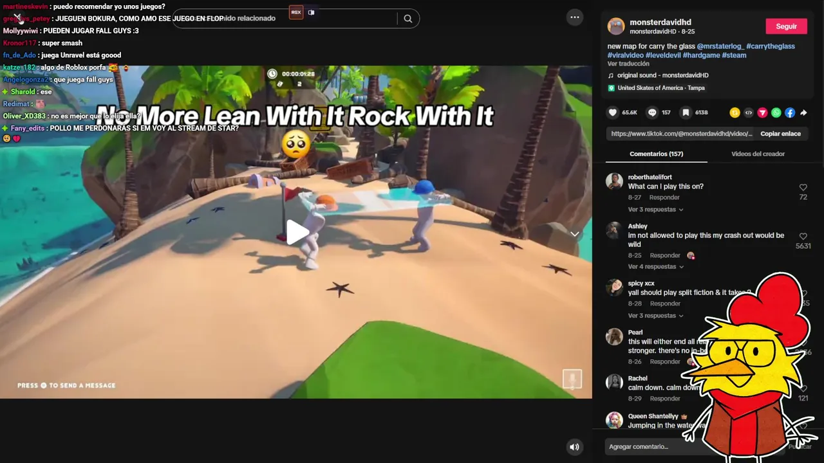Reply to Ashley's comment
This screenshot has height=463, width=824.
(664, 255)
